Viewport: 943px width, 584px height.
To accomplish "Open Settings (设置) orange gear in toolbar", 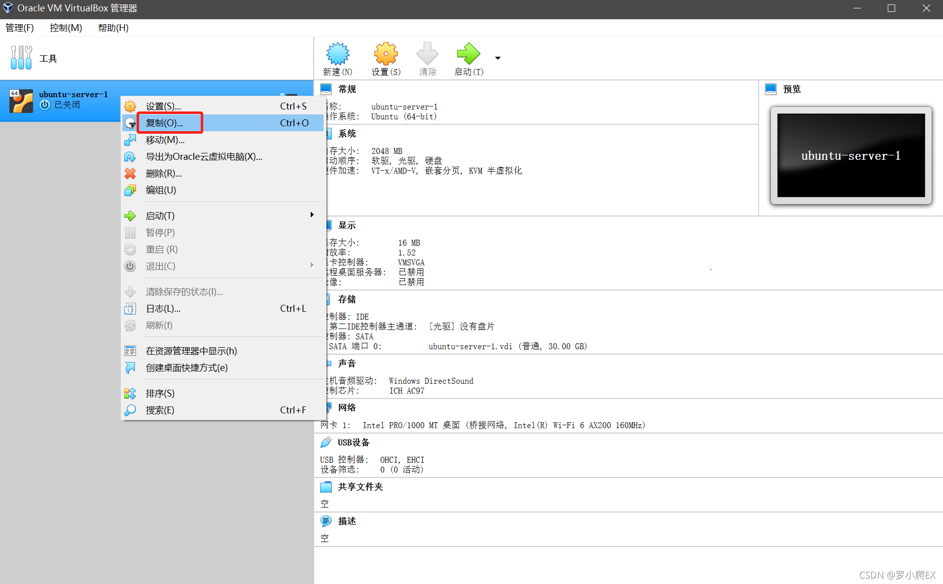I will click(x=386, y=53).
